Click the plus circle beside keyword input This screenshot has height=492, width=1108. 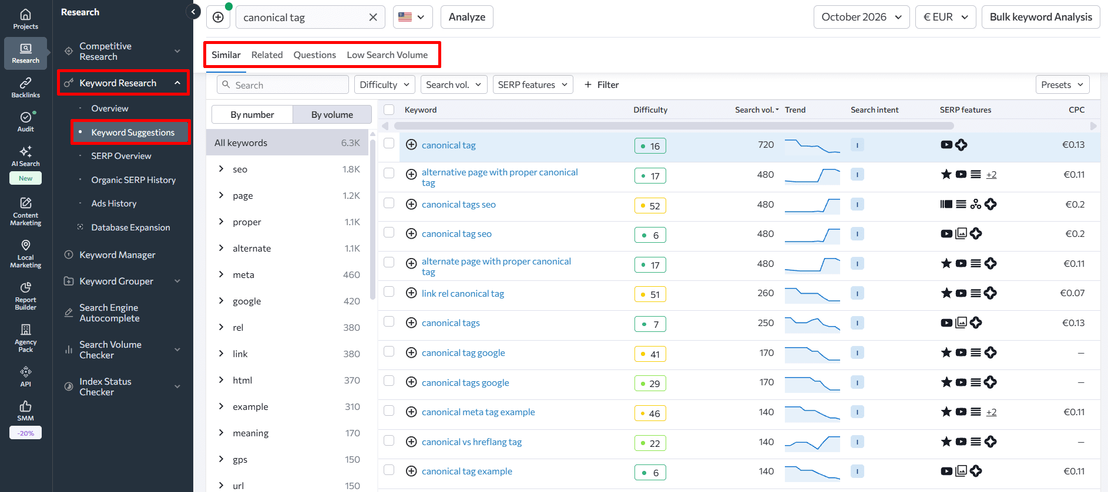[x=218, y=17]
